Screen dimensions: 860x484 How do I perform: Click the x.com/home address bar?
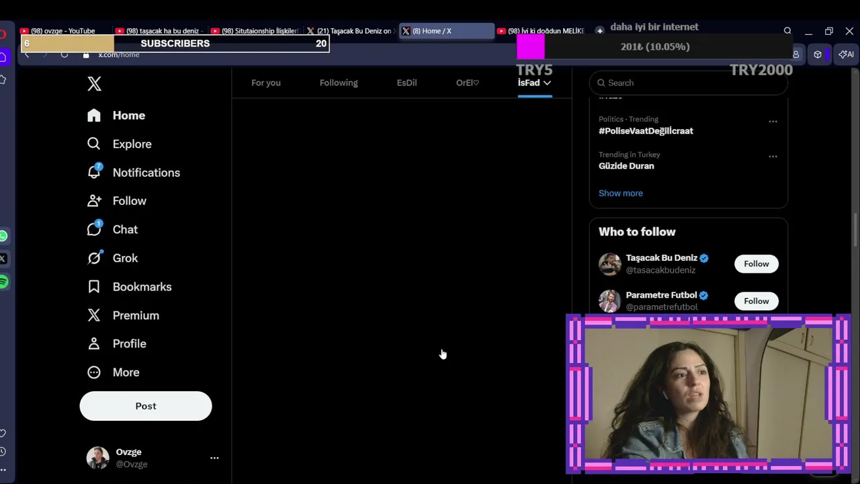coord(119,55)
